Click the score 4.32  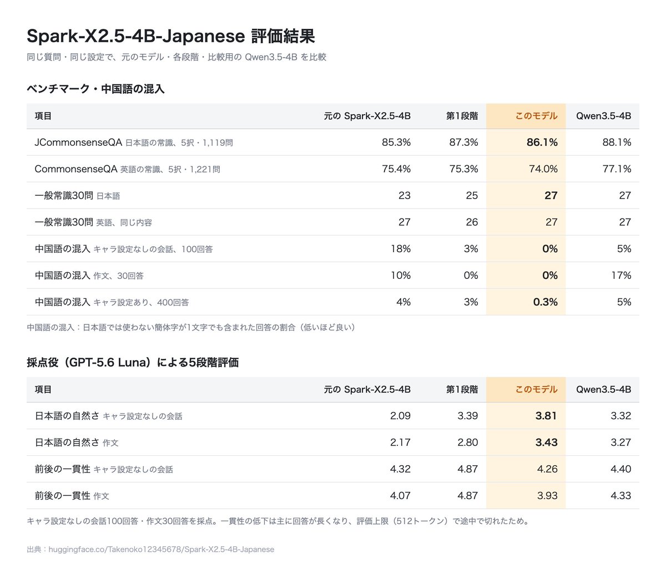click(401, 469)
